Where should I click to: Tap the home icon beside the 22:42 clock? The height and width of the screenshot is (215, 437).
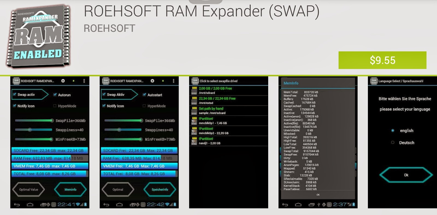[119, 204]
